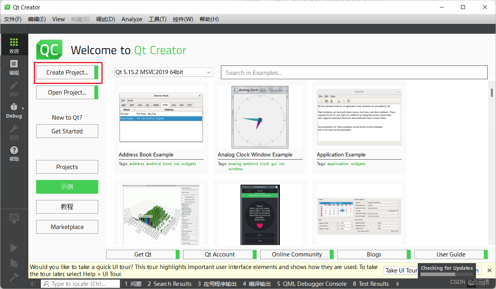The height and width of the screenshot is (289, 496).
Task: Open the 调试(D) menu
Action: tap(105, 19)
